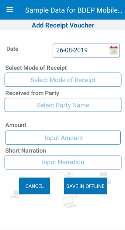Open the Select Party Name dropdown

coord(63,105)
